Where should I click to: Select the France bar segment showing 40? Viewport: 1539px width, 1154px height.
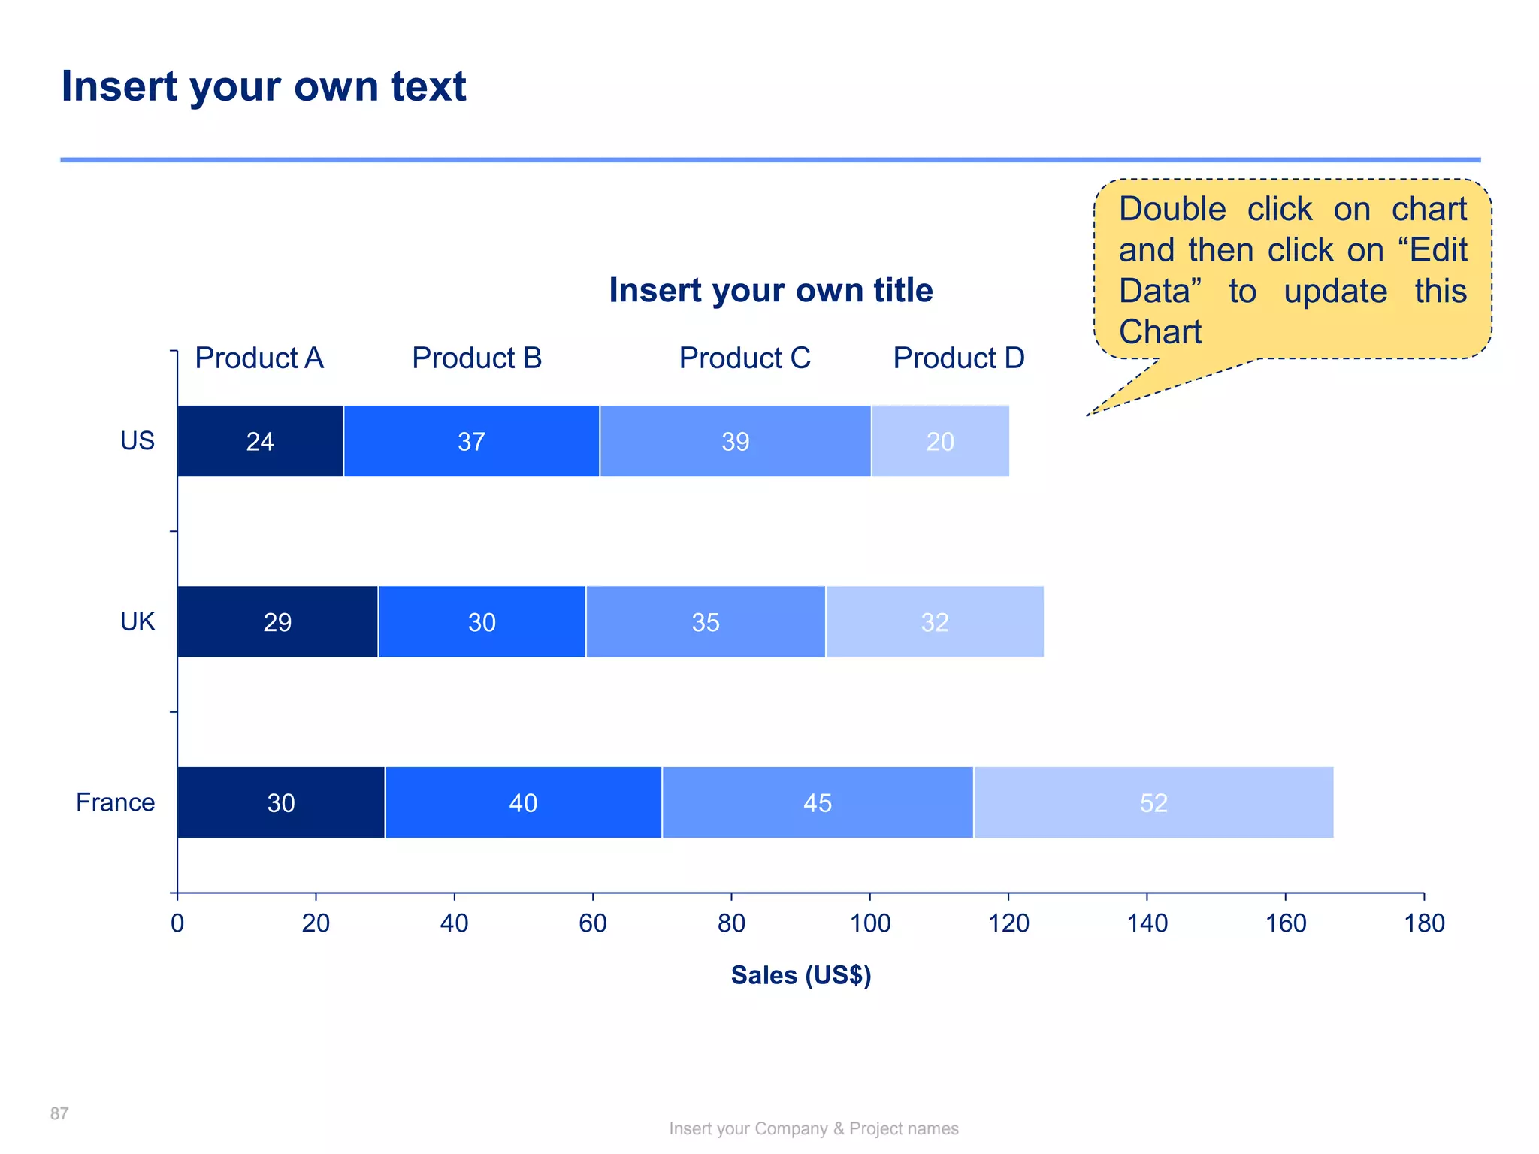click(524, 802)
